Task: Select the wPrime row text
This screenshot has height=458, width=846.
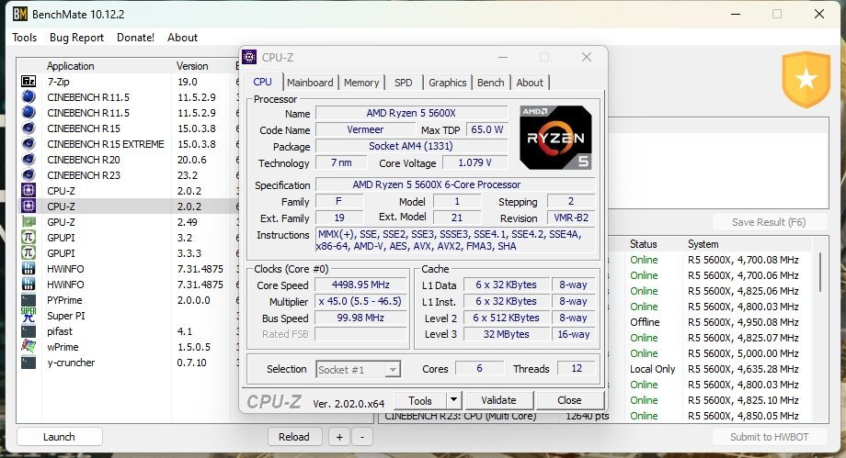Action: (x=63, y=347)
